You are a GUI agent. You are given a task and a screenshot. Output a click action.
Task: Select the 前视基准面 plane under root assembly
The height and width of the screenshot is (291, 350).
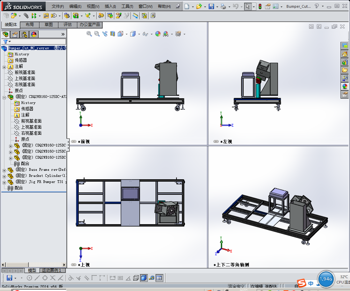coord(25,73)
